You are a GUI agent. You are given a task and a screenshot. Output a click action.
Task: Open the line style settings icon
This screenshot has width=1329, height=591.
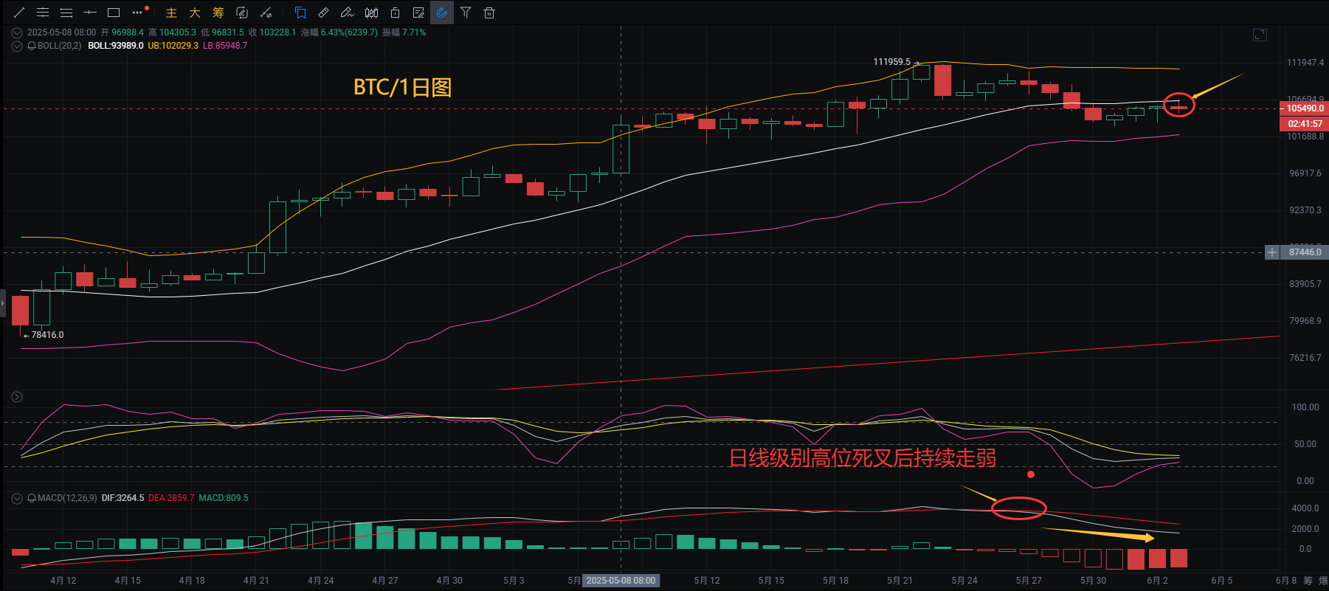tap(266, 13)
